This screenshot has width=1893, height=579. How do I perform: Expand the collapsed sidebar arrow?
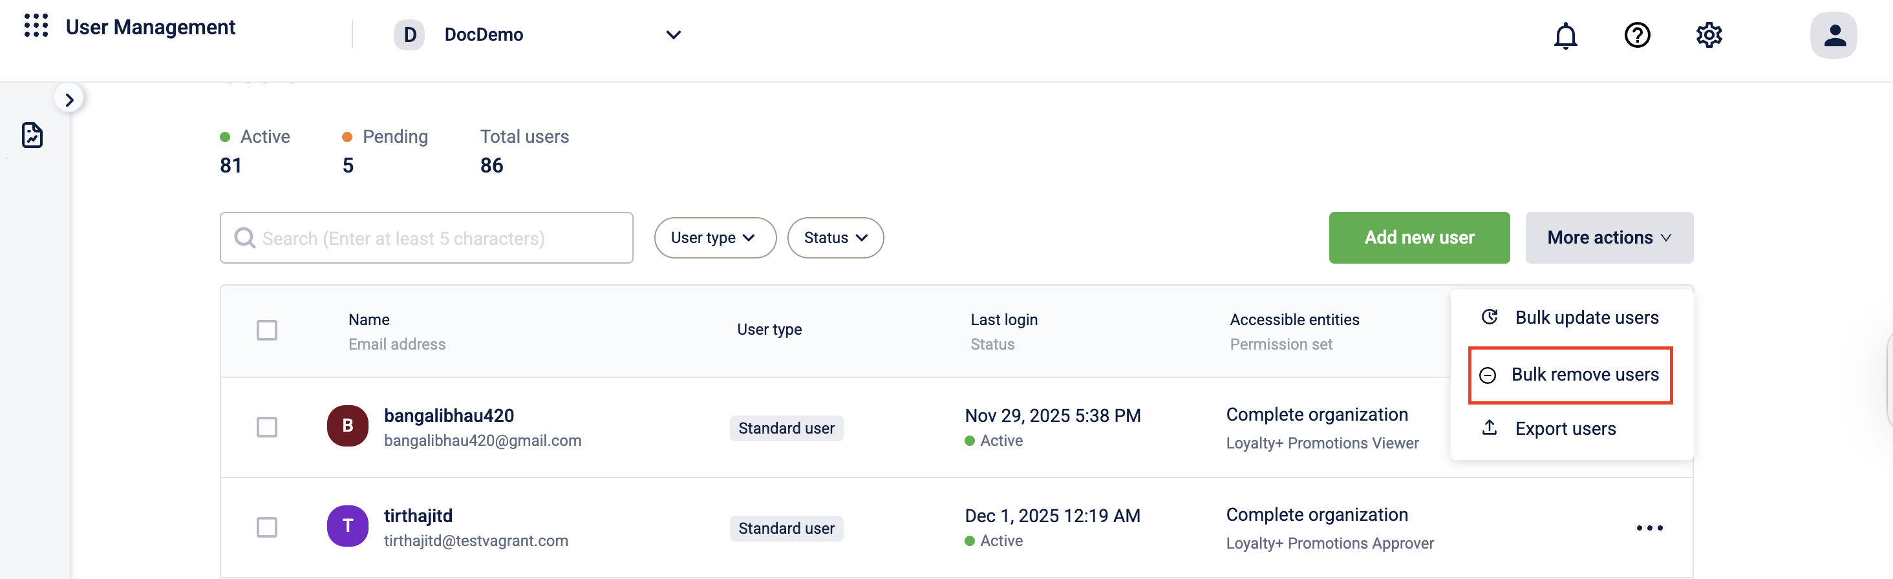point(69,100)
